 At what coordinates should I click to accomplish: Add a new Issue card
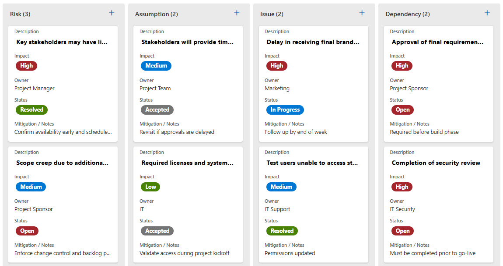[x=362, y=13]
